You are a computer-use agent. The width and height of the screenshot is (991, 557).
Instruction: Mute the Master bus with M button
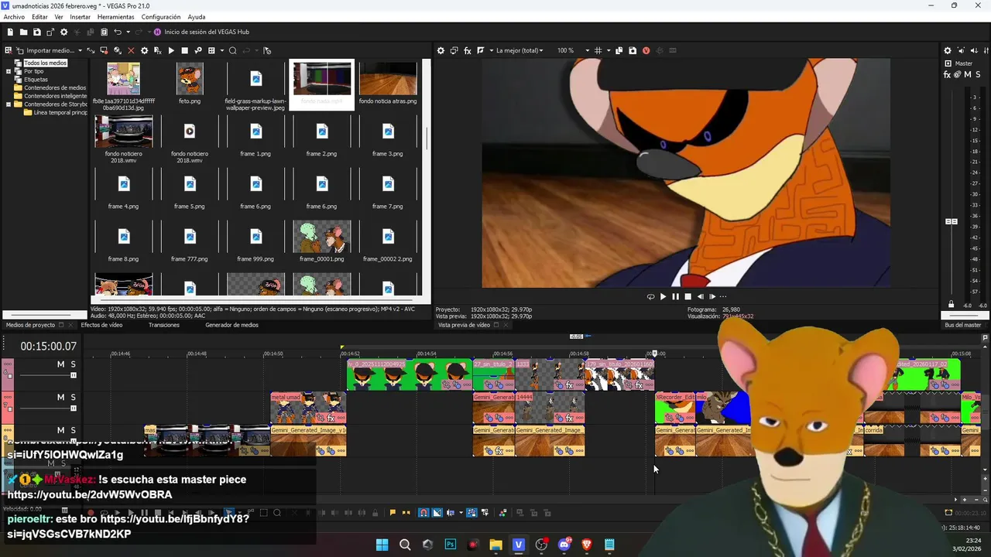point(968,74)
